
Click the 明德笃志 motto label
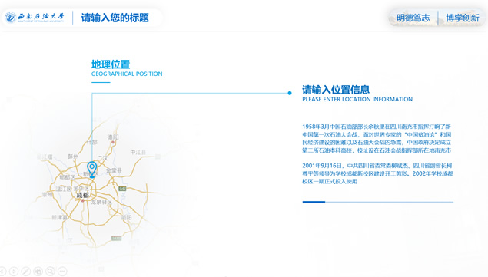pos(413,18)
